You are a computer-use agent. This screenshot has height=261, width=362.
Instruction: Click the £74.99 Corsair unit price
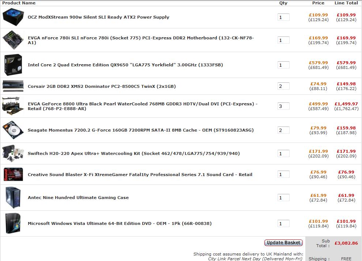click(318, 84)
